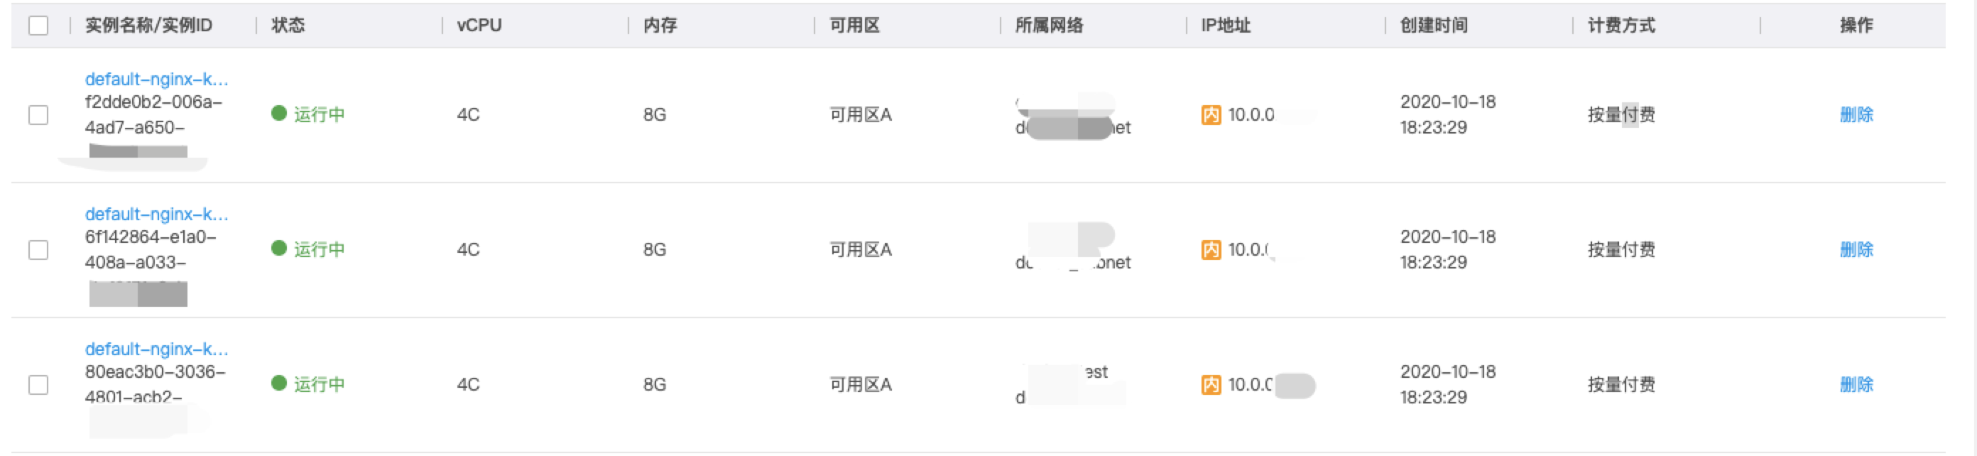The image size is (1977, 456).
Task: Click 删除 for the second instance row
Action: 1856,250
